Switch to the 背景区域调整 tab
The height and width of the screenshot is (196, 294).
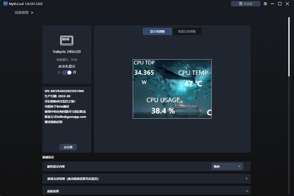[187, 32]
